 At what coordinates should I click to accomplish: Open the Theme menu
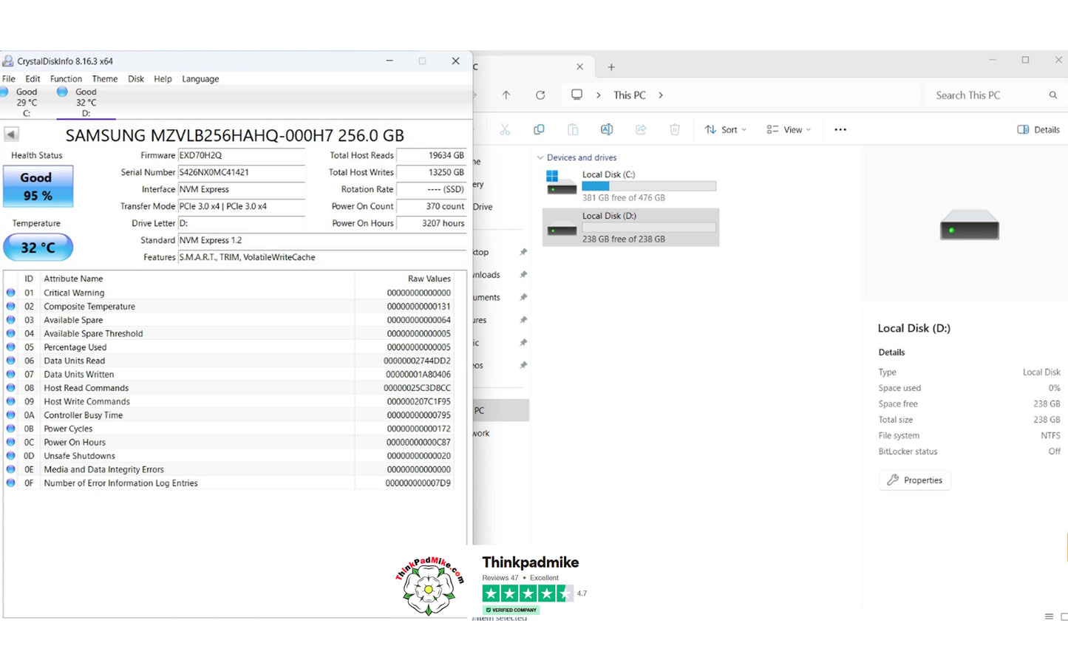[x=104, y=79]
